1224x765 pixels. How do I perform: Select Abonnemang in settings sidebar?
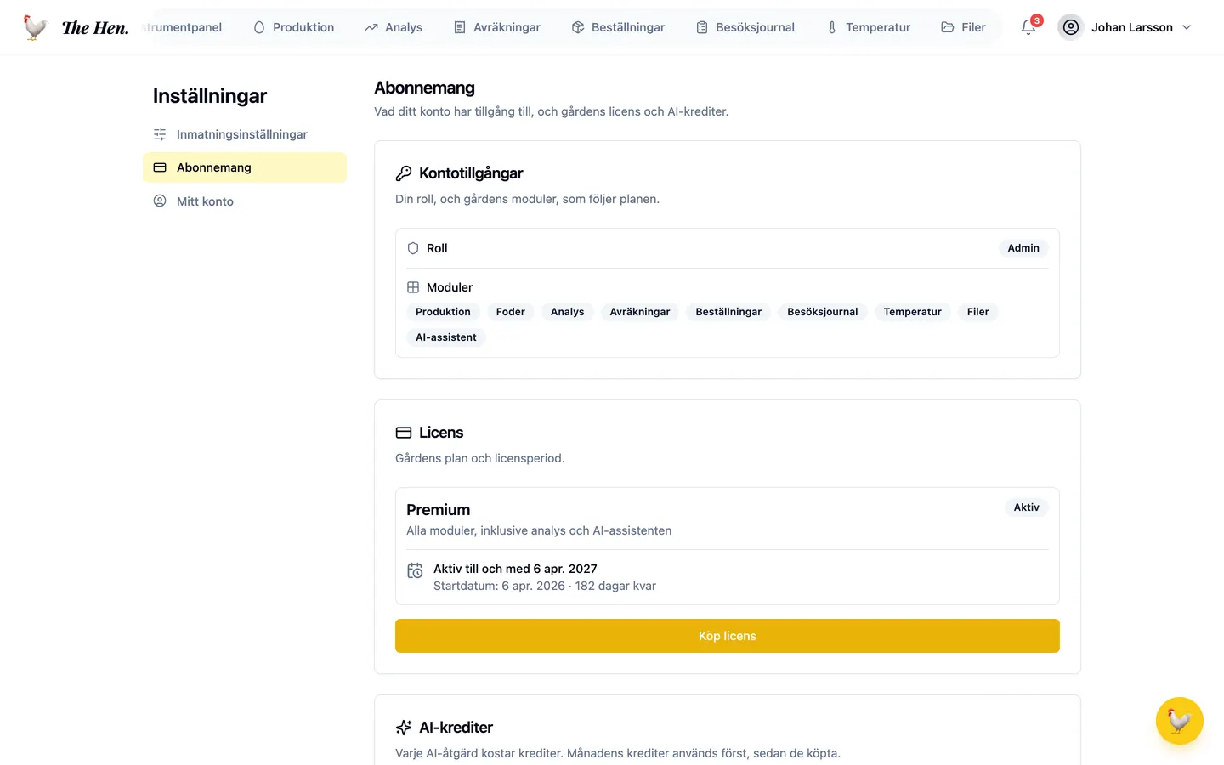click(245, 167)
